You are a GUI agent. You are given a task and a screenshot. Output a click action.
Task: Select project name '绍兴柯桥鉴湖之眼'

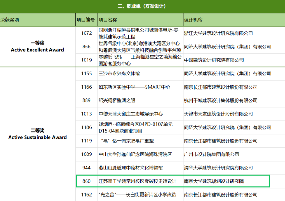[117, 100]
